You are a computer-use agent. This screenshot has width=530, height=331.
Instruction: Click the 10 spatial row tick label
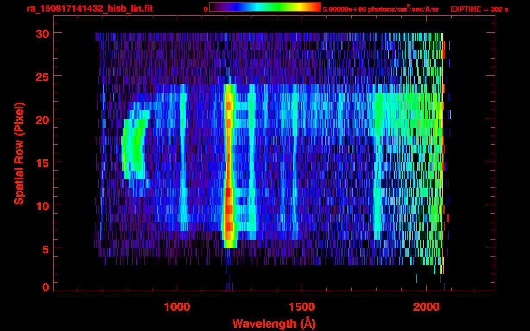pyautogui.click(x=43, y=206)
